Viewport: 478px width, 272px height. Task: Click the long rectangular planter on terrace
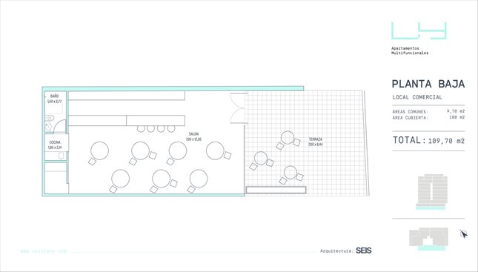pos(276,190)
